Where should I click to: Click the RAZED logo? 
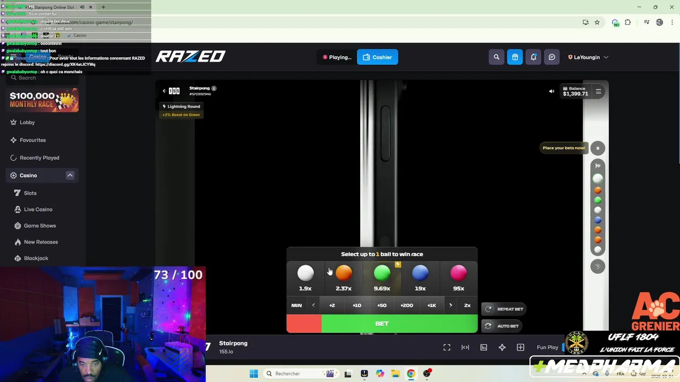(x=191, y=56)
